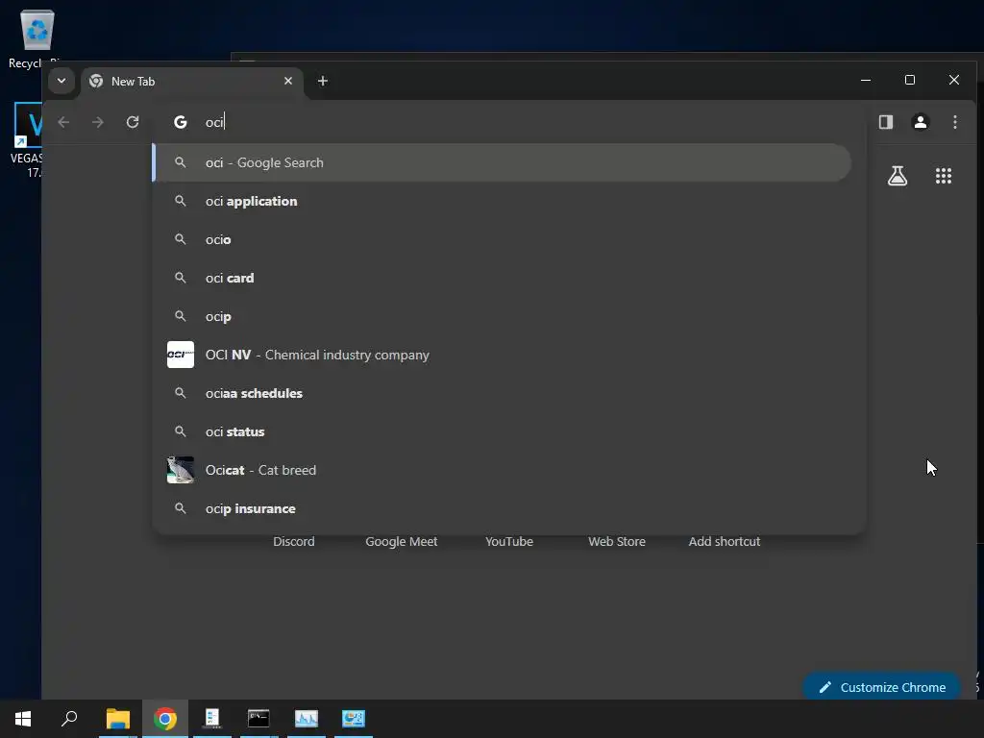Open the tab search dropdown arrow
Image resolution: width=984 pixels, height=738 pixels.
click(x=61, y=81)
